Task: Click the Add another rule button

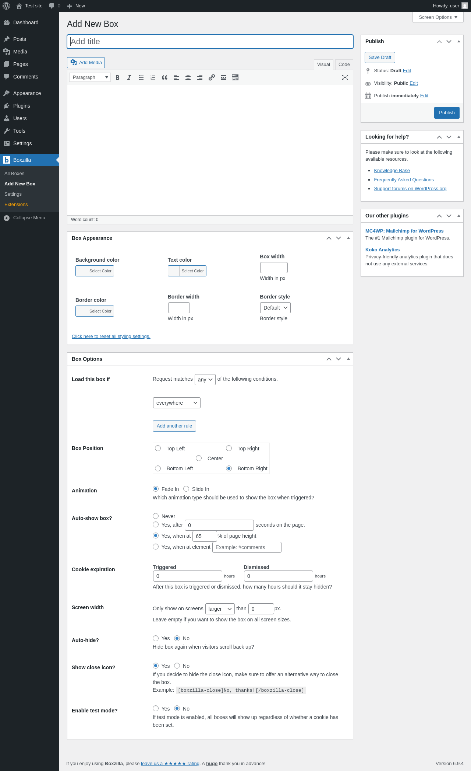Action: point(174,426)
